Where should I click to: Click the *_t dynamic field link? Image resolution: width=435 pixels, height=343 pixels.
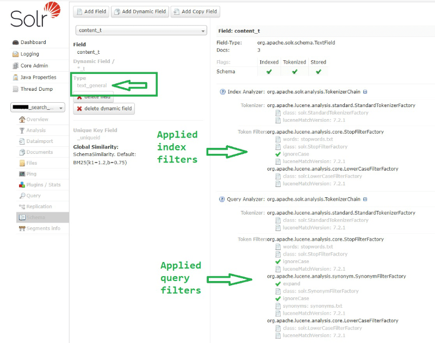tap(81, 68)
